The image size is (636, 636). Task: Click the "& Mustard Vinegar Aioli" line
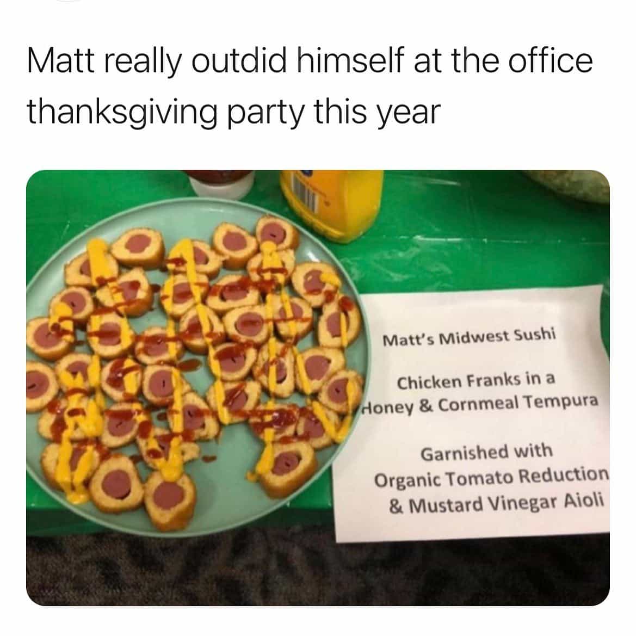496,503
